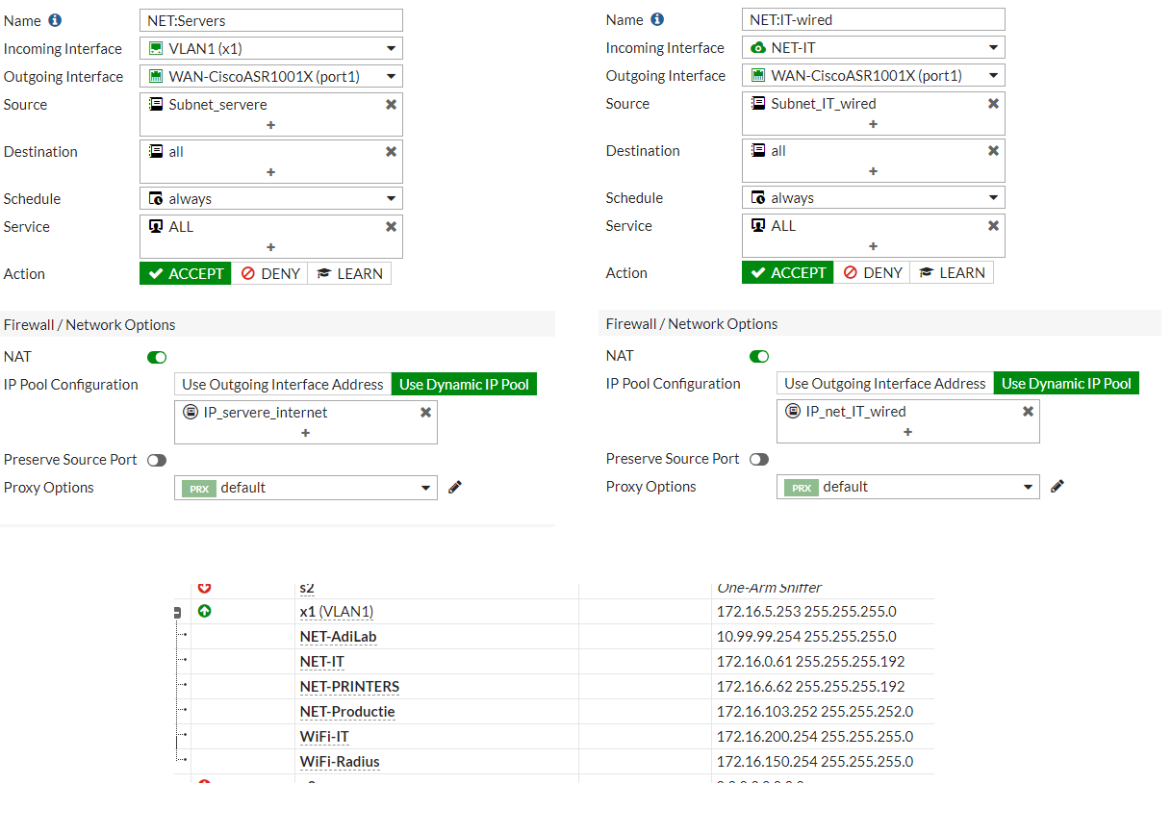
Task: Click the info icon beside the NET:Servers name
Action: [53, 19]
